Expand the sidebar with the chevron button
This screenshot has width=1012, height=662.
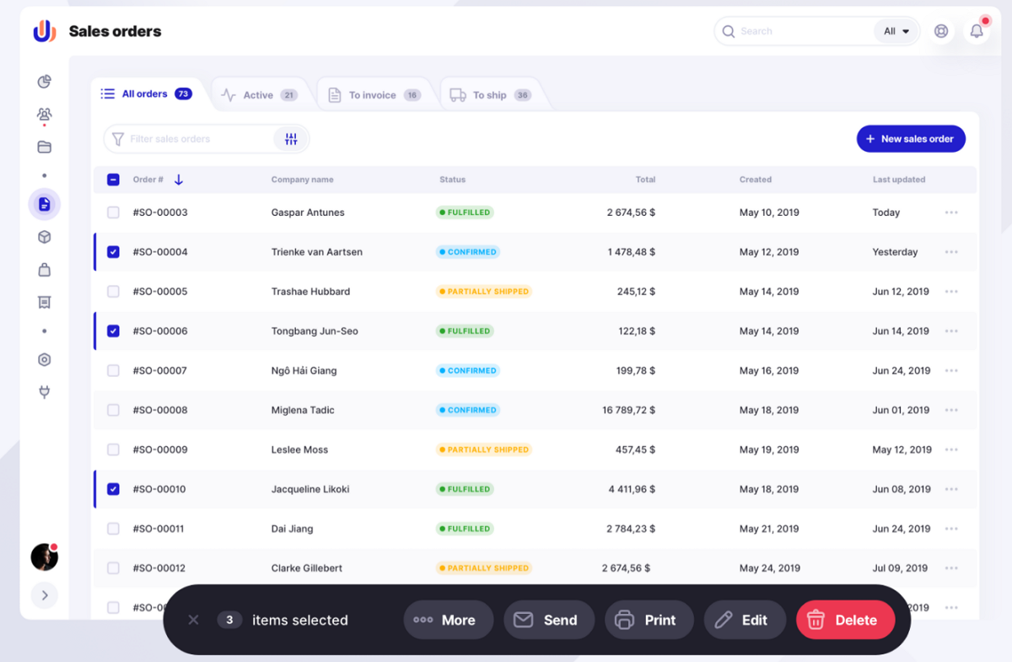45,595
